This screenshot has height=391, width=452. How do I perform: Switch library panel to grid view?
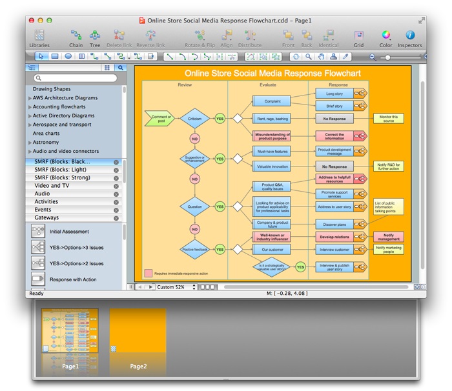pyautogui.click(x=107, y=68)
